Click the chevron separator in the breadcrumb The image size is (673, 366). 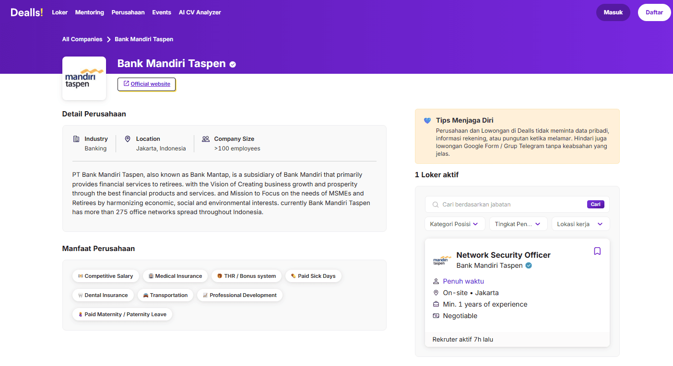[x=109, y=39]
